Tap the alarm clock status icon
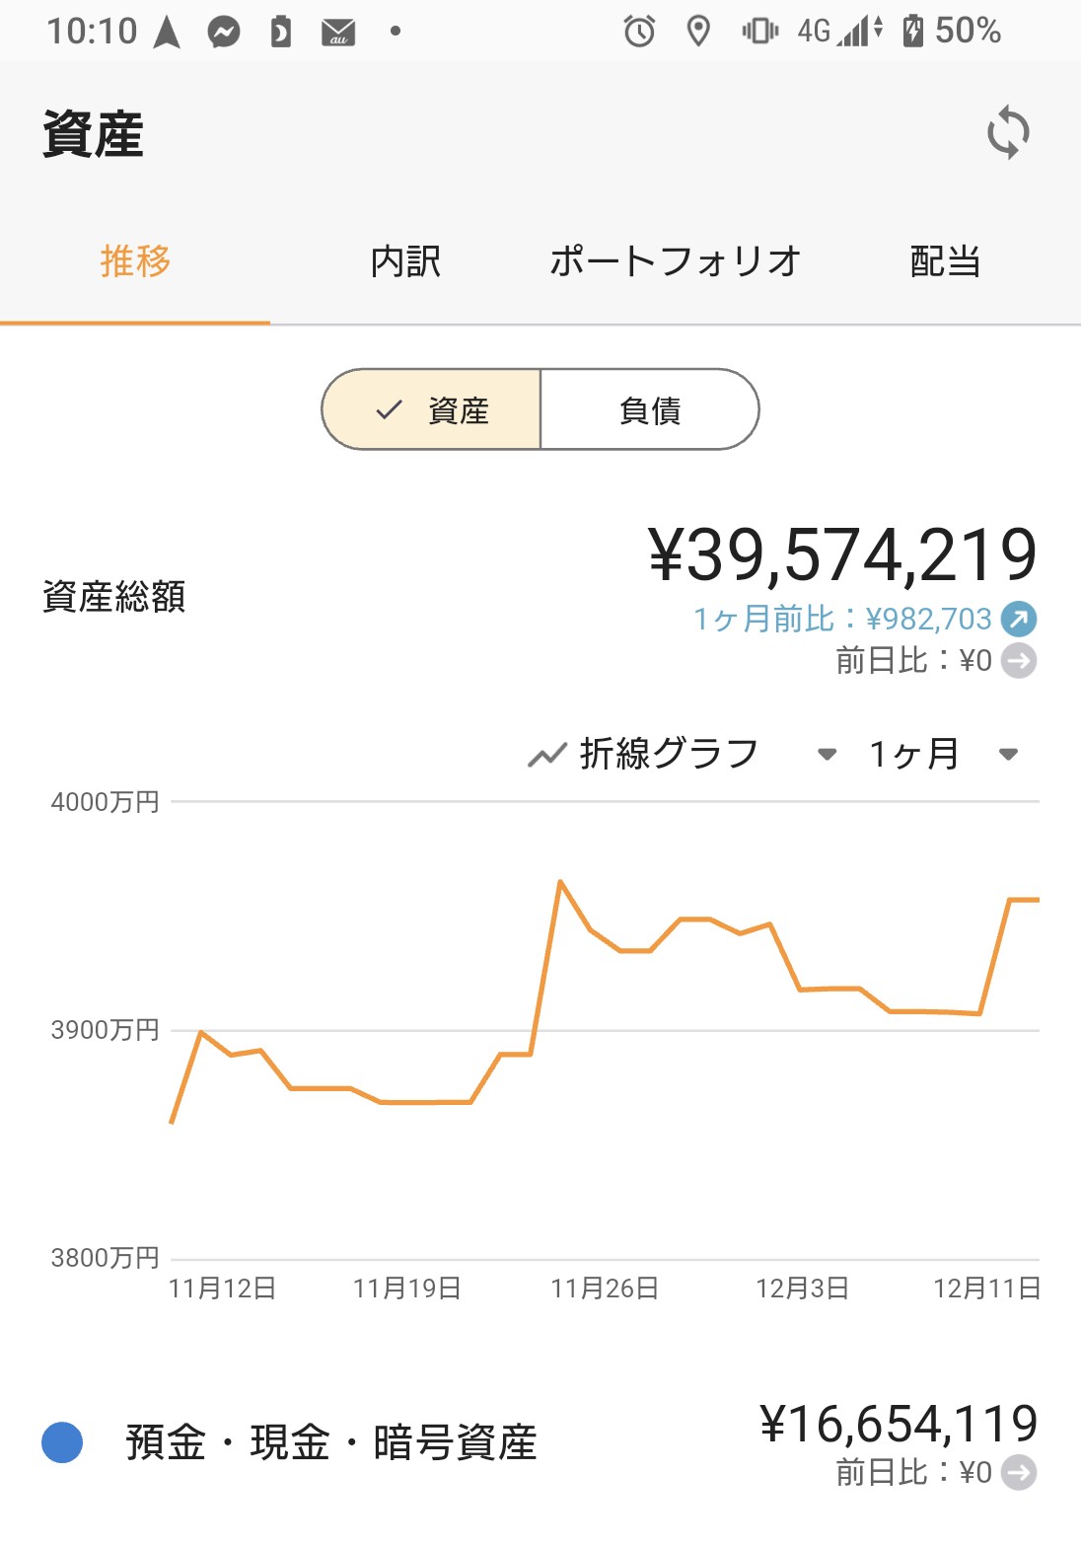1081x1546 pixels. point(639,33)
